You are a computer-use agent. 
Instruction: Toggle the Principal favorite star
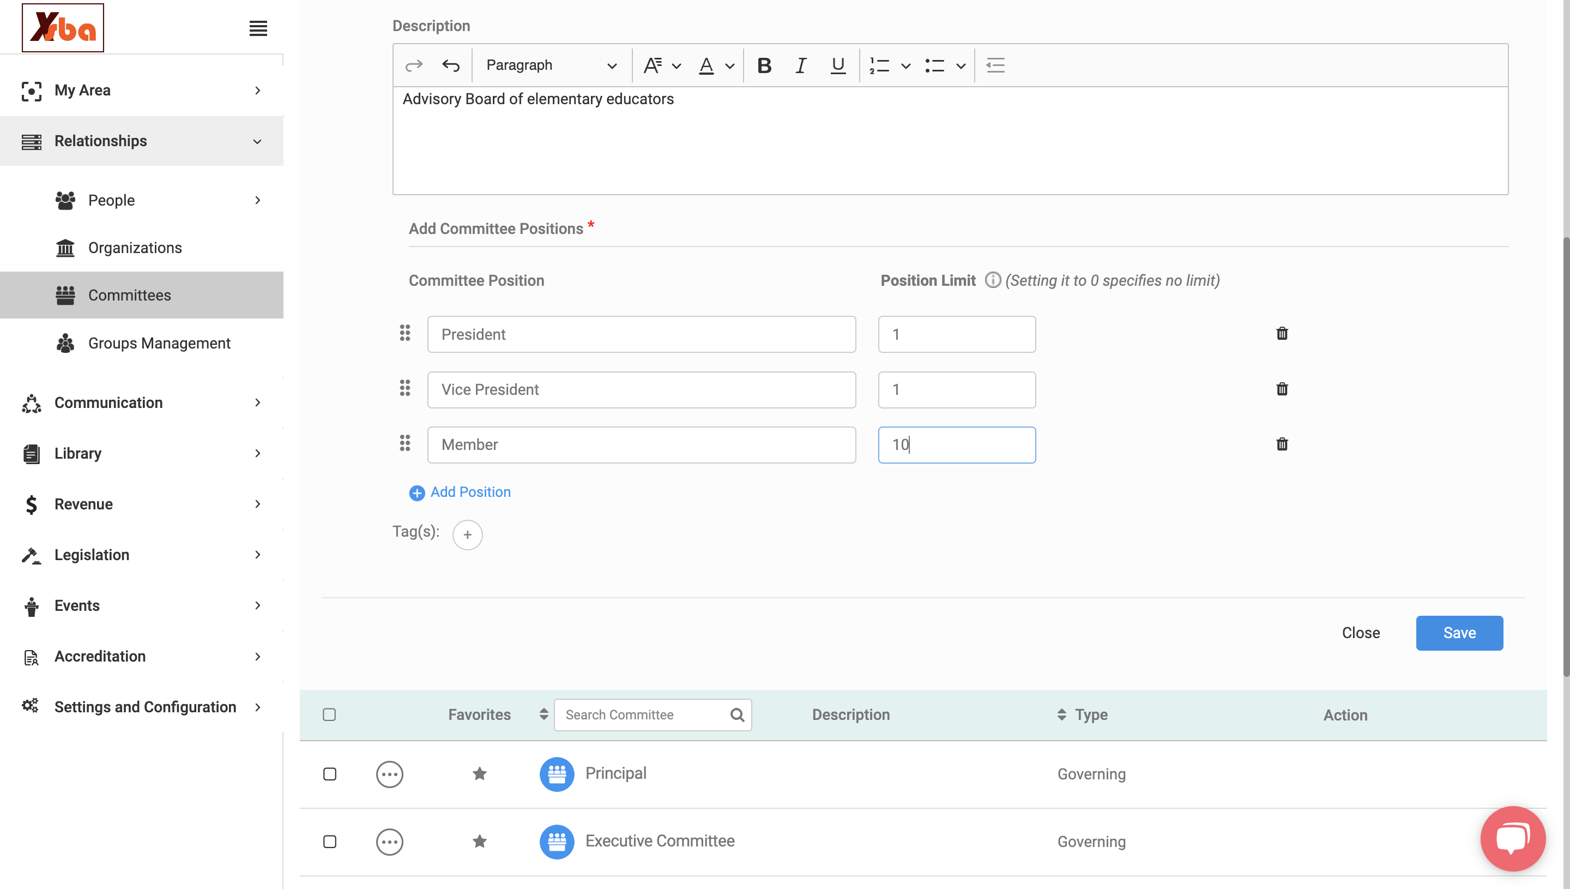coord(480,773)
